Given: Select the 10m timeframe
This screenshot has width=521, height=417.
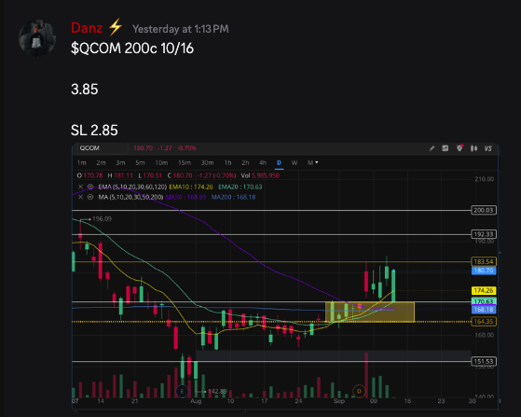Looking at the screenshot, I should pos(161,162).
